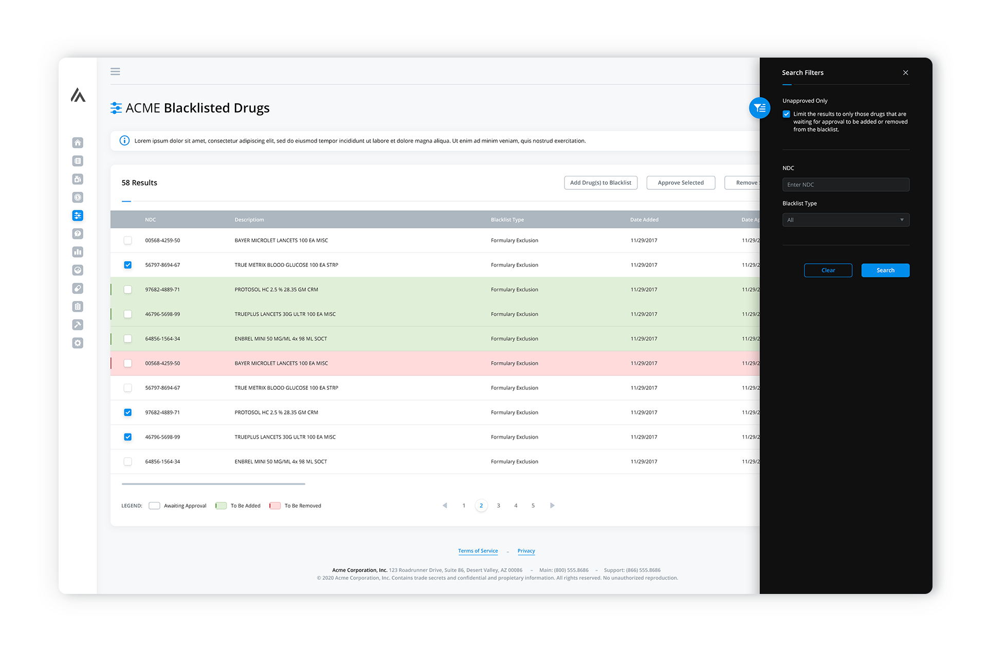
Task: Open the home icon in the sidebar
Action: (x=78, y=142)
